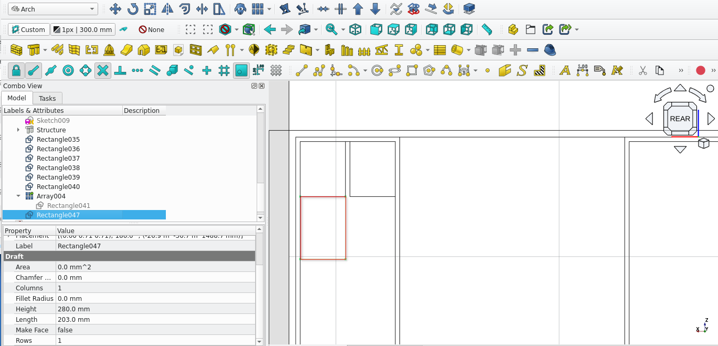
Task: Click the Draft Line tool
Action: pos(301,70)
